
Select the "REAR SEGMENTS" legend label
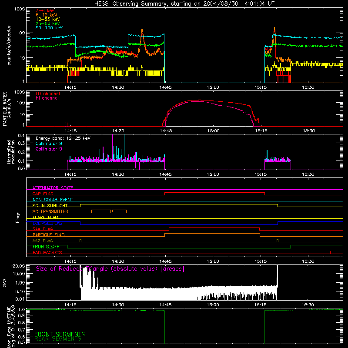[58, 339]
